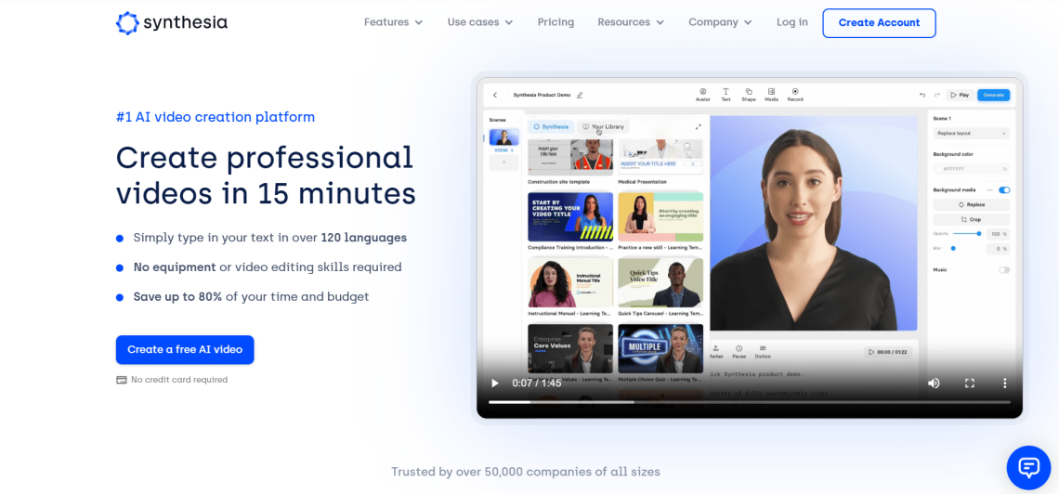Mute the demo video with the speaker icon
This screenshot has width=1059, height=494.
[x=934, y=383]
